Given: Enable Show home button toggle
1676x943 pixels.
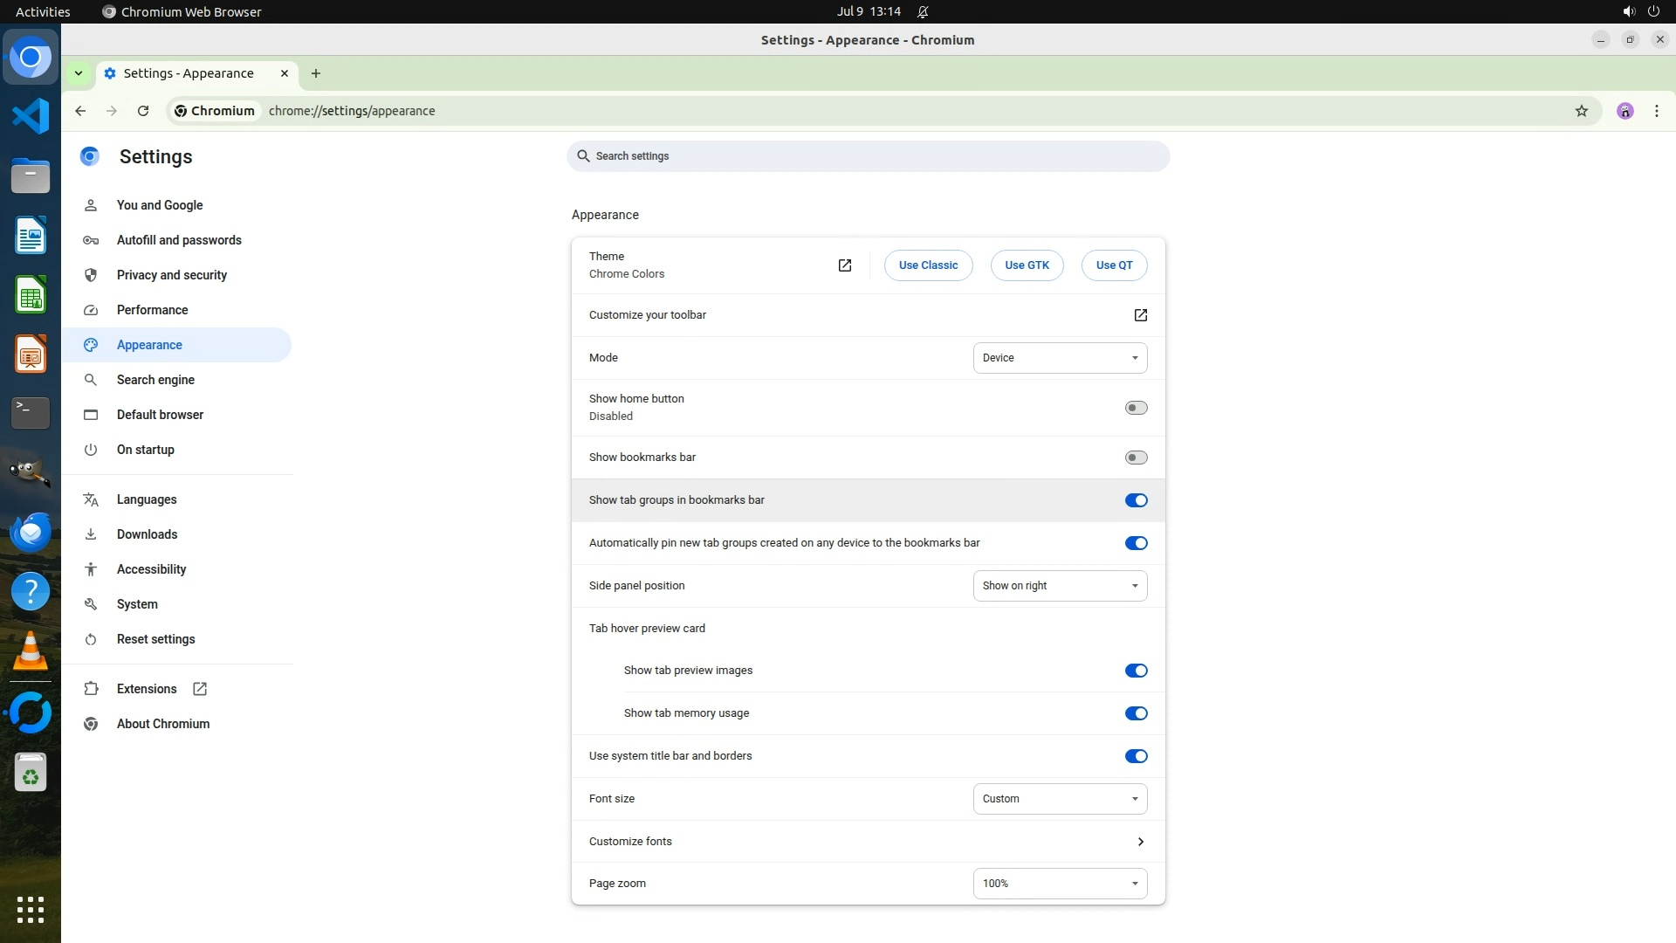Looking at the screenshot, I should [1136, 408].
